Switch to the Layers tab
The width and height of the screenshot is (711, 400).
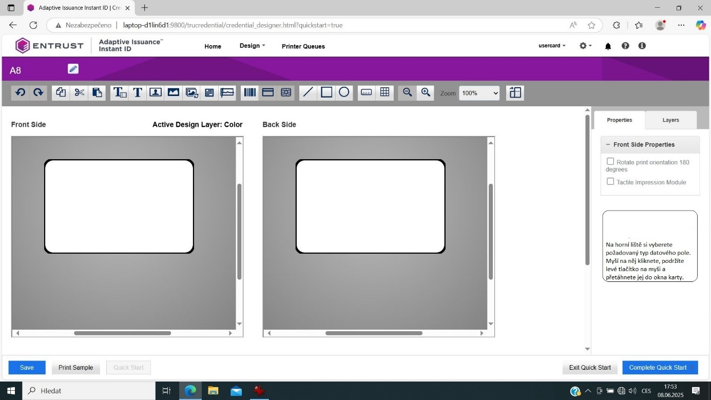(x=670, y=120)
